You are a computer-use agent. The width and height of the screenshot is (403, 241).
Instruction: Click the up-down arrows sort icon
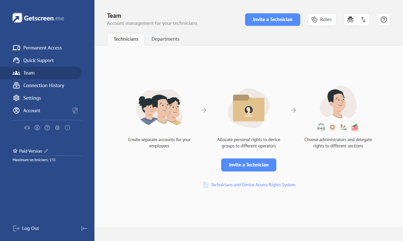(363, 20)
